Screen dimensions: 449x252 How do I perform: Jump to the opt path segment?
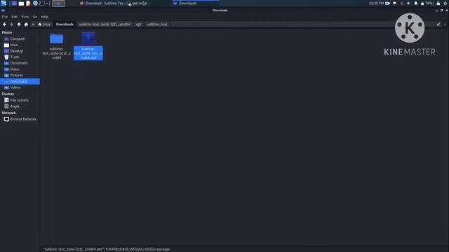tap(138, 24)
